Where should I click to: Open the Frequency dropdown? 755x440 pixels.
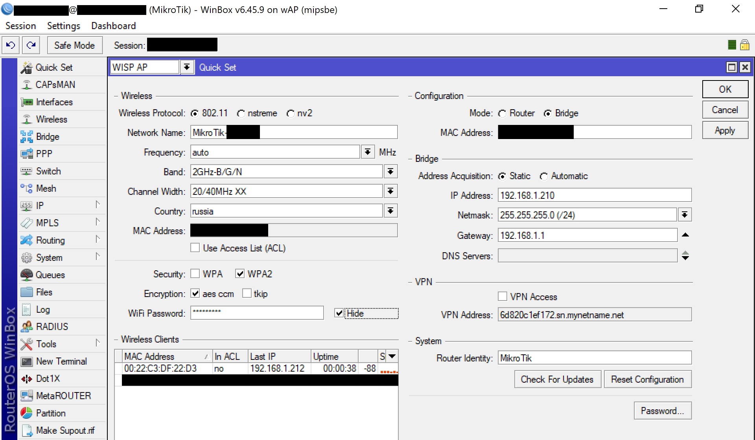click(x=368, y=152)
